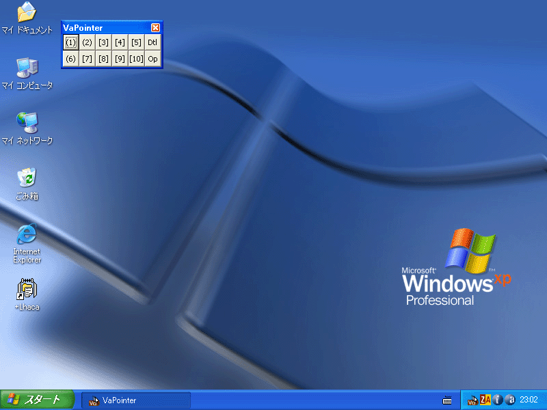Click the round 'a' tray icon
The image size is (547, 410).
[509, 400]
